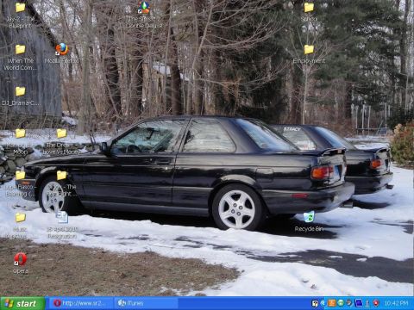Click the green round system tray icon

tap(341, 303)
